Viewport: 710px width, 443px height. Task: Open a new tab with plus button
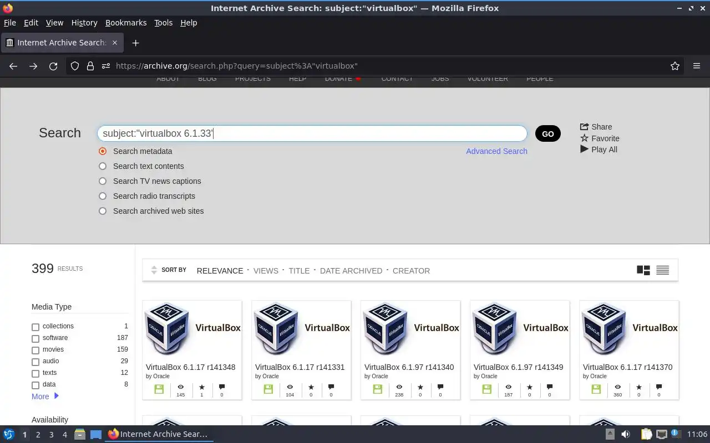point(135,43)
